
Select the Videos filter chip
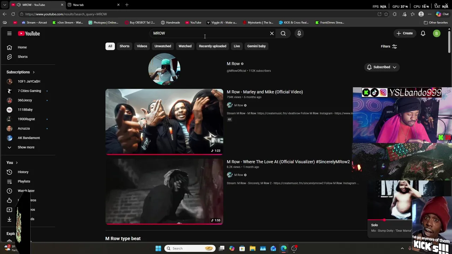click(142, 46)
